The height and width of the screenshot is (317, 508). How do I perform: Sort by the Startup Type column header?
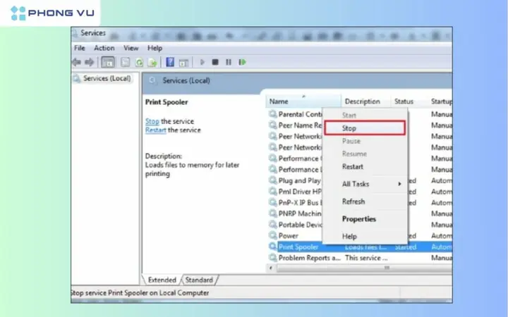click(x=440, y=101)
